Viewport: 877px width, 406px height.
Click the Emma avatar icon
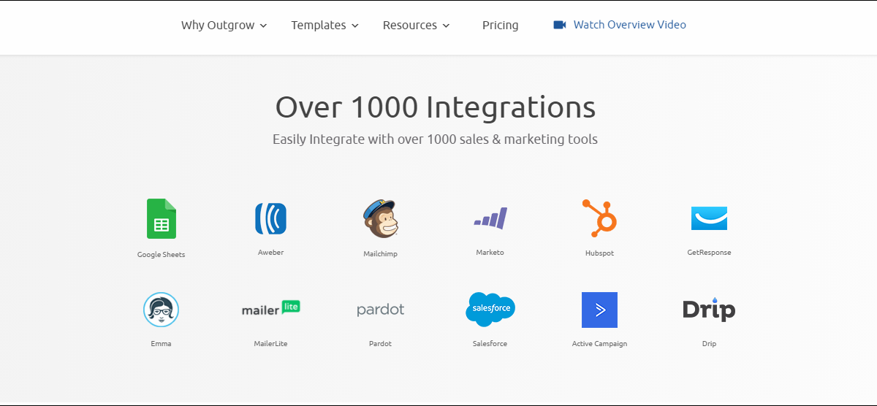[x=161, y=310]
